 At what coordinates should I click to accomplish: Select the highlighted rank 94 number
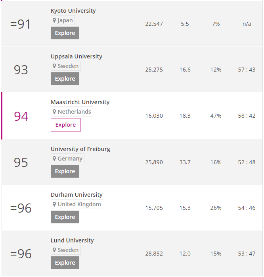click(x=21, y=116)
